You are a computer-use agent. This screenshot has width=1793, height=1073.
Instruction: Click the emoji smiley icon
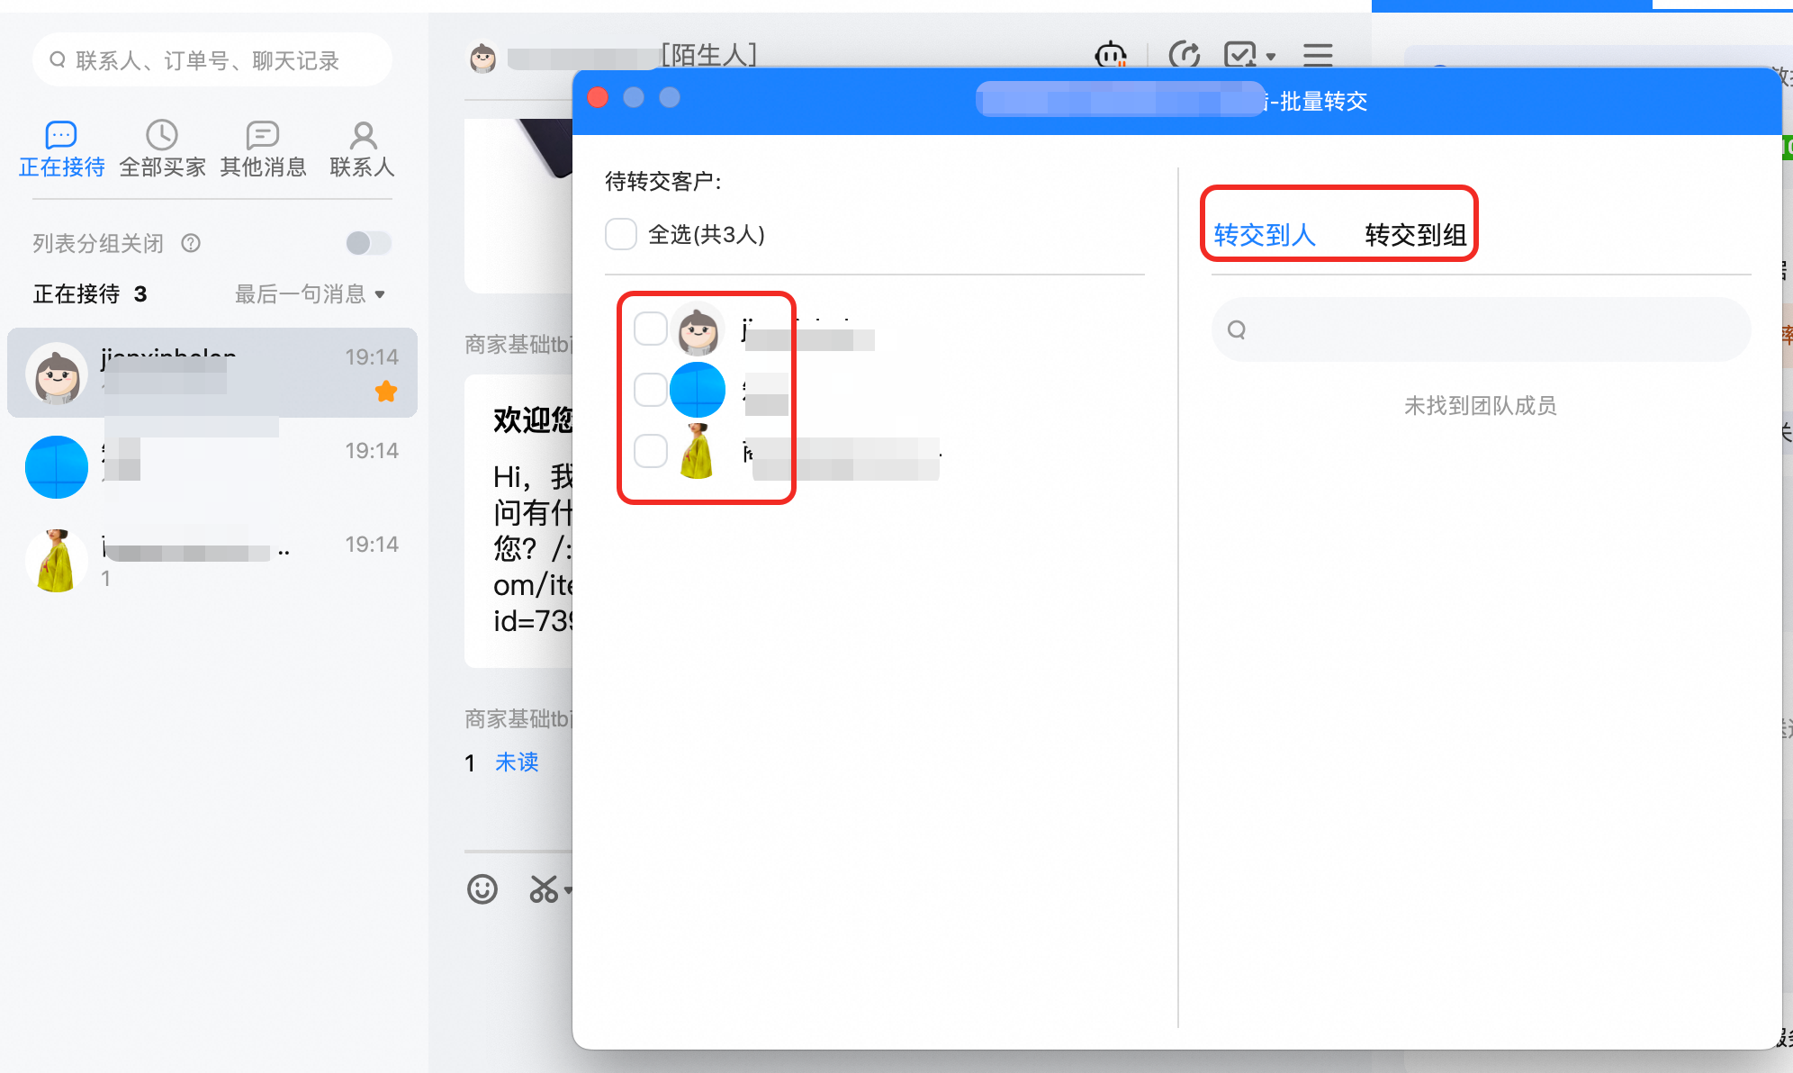(482, 889)
